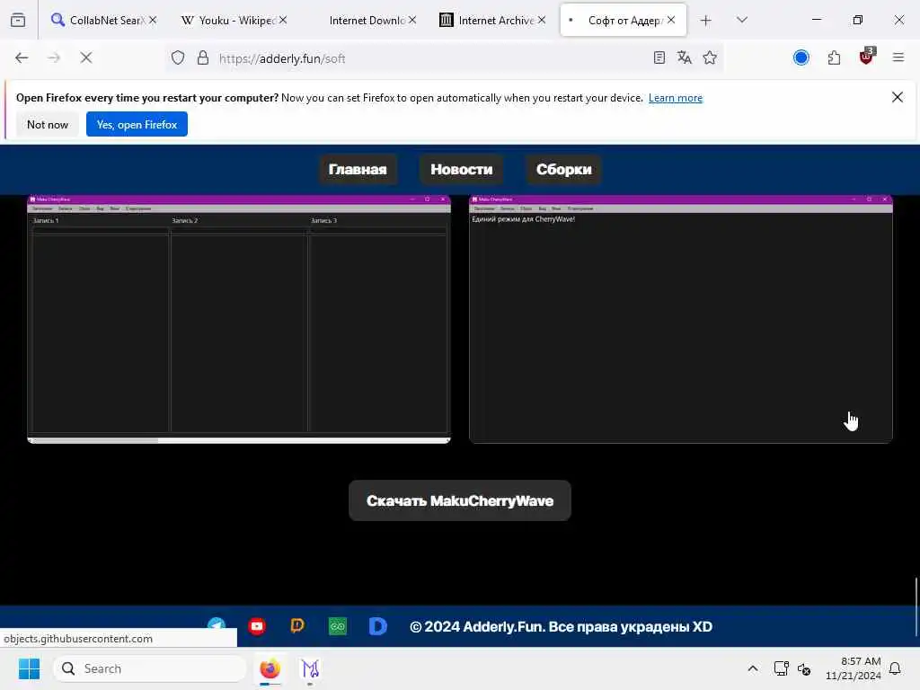This screenshot has height=690, width=920.
Task: Open the blue D footer icon
Action: coord(378,626)
